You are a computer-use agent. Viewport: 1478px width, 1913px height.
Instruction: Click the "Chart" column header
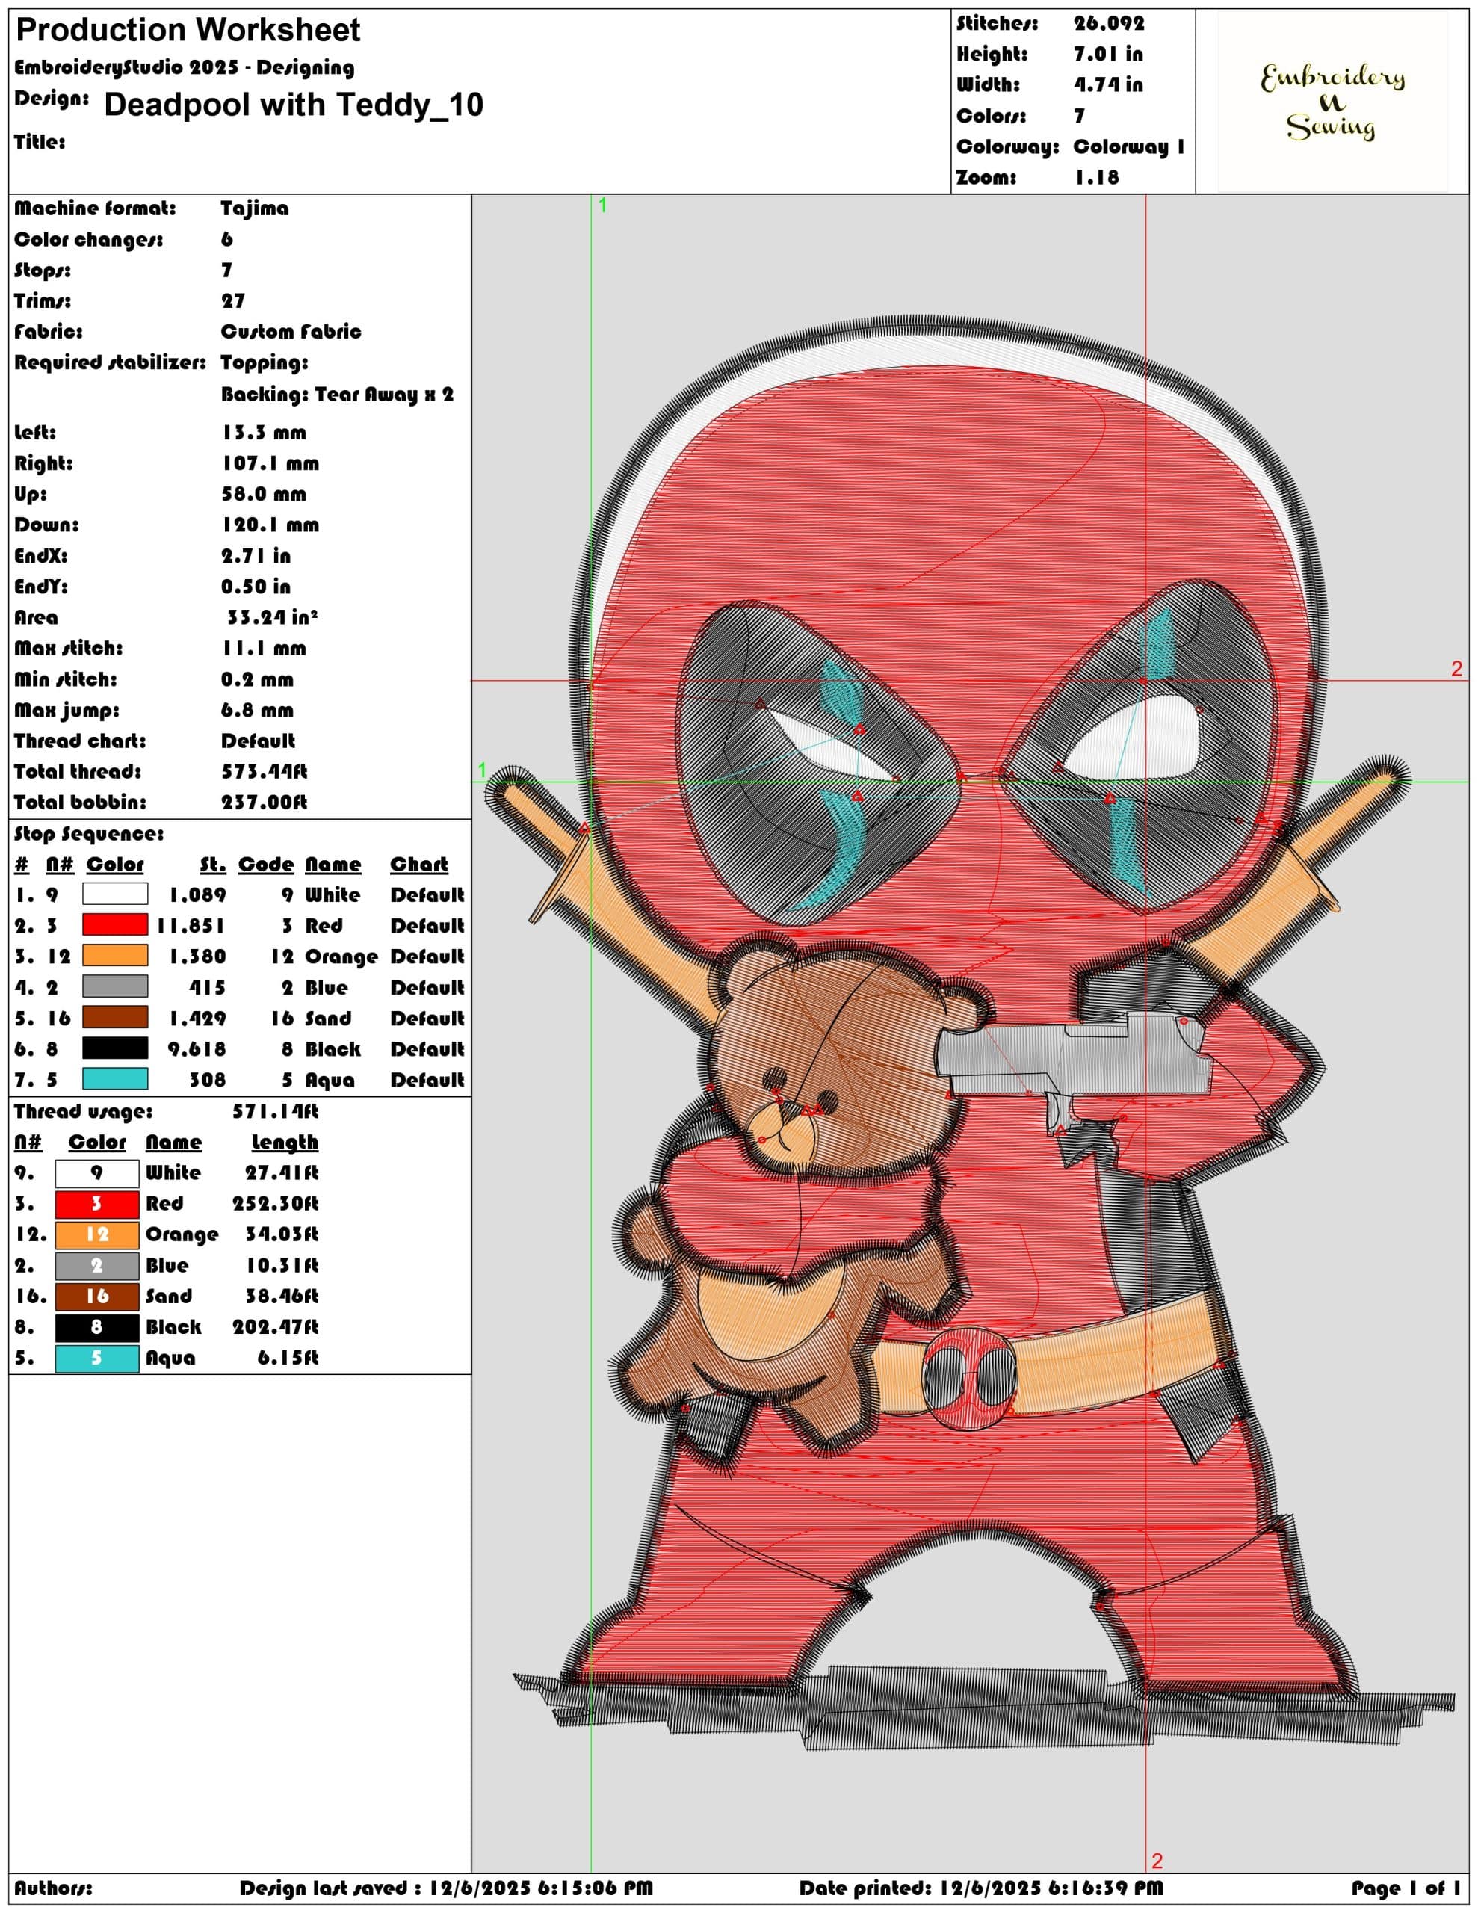click(x=418, y=865)
